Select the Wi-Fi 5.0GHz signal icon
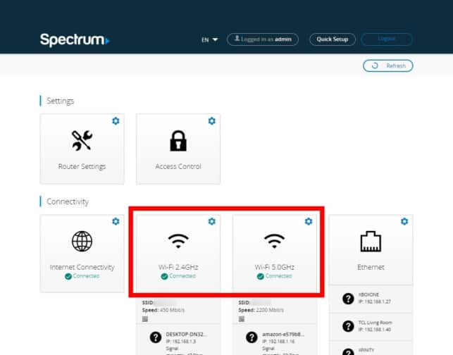453x355 pixels. click(x=274, y=242)
